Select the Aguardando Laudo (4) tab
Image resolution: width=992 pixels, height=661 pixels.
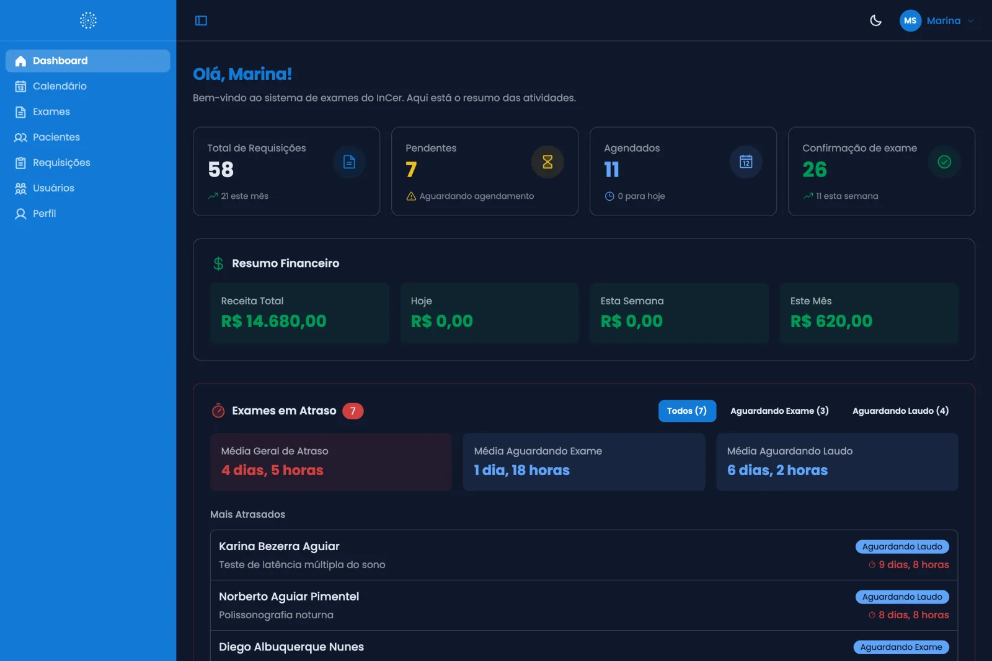[900, 411]
